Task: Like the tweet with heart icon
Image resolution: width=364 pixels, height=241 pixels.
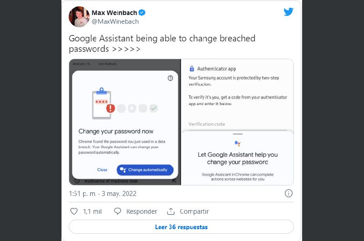Action: (75, 211)
